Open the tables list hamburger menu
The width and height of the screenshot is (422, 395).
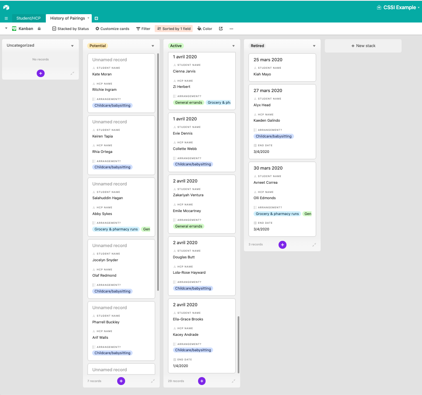[6, 18]
